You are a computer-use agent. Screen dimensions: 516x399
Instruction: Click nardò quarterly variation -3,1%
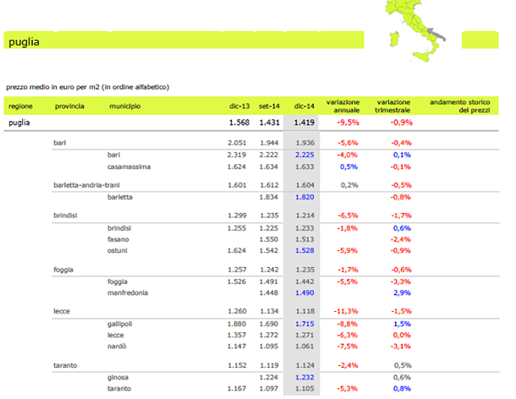click(401, 347)
